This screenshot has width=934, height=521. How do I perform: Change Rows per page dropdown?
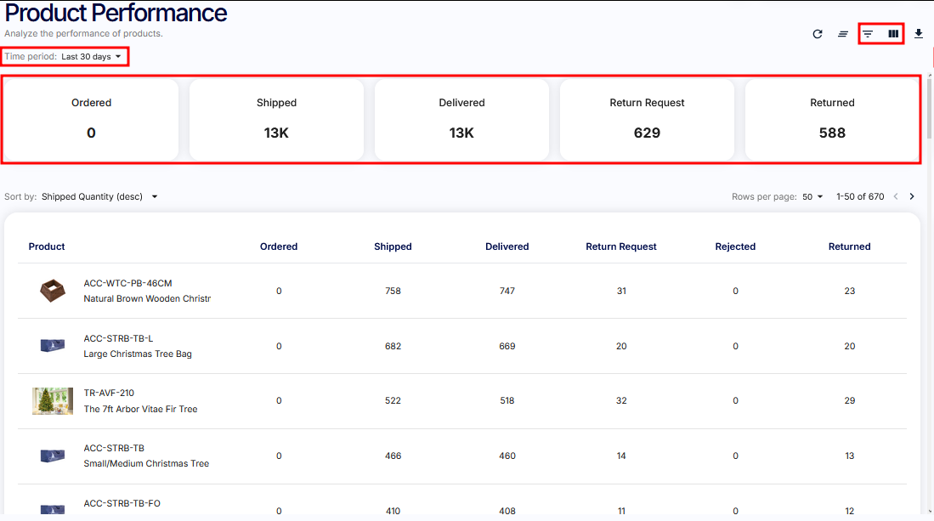pos(813,196)
